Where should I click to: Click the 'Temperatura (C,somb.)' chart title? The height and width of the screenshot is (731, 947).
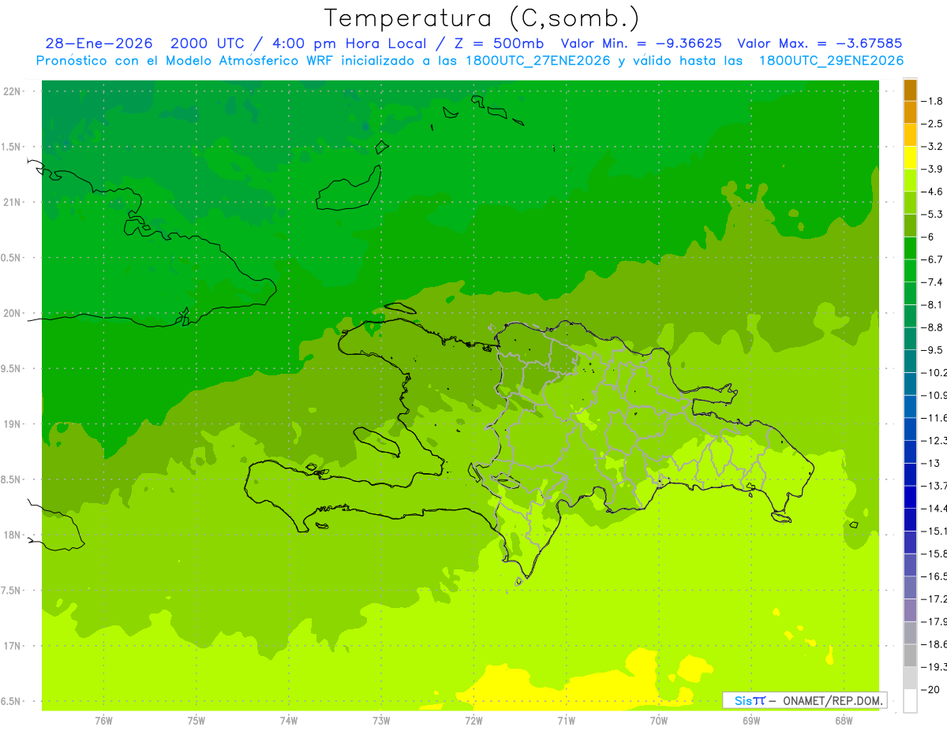pos(482,18)
